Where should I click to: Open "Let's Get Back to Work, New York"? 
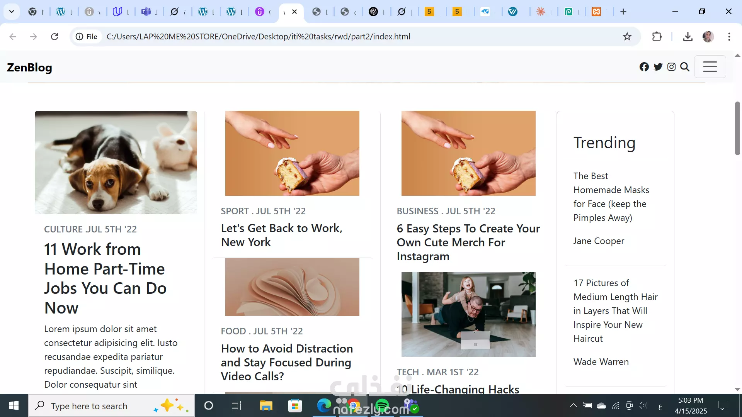[282, 235]
